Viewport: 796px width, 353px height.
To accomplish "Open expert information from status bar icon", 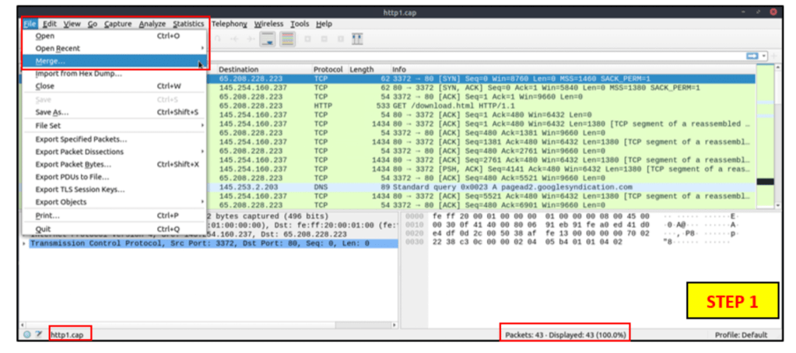I will coord(28,334).
